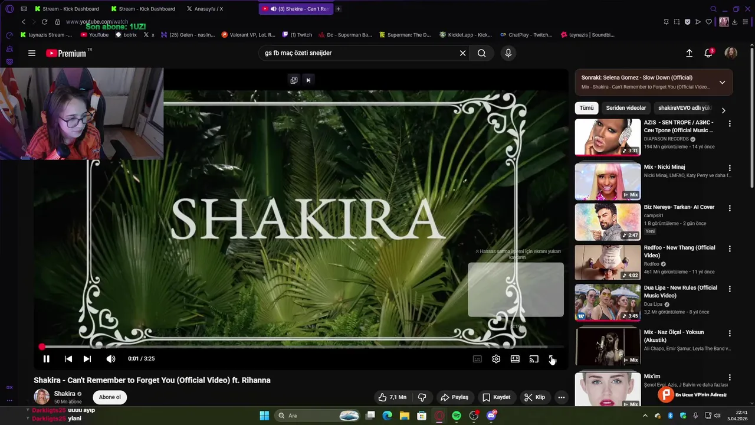Toggle miniplayer popout icon above video
Viewport: 755px width, 425px height.
(x=294, y=80)
